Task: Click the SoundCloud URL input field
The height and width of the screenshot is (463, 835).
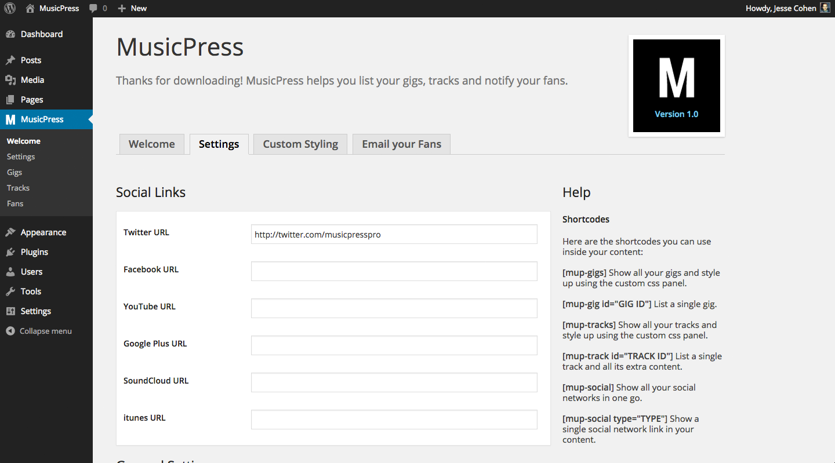Action: coord(394,382)
